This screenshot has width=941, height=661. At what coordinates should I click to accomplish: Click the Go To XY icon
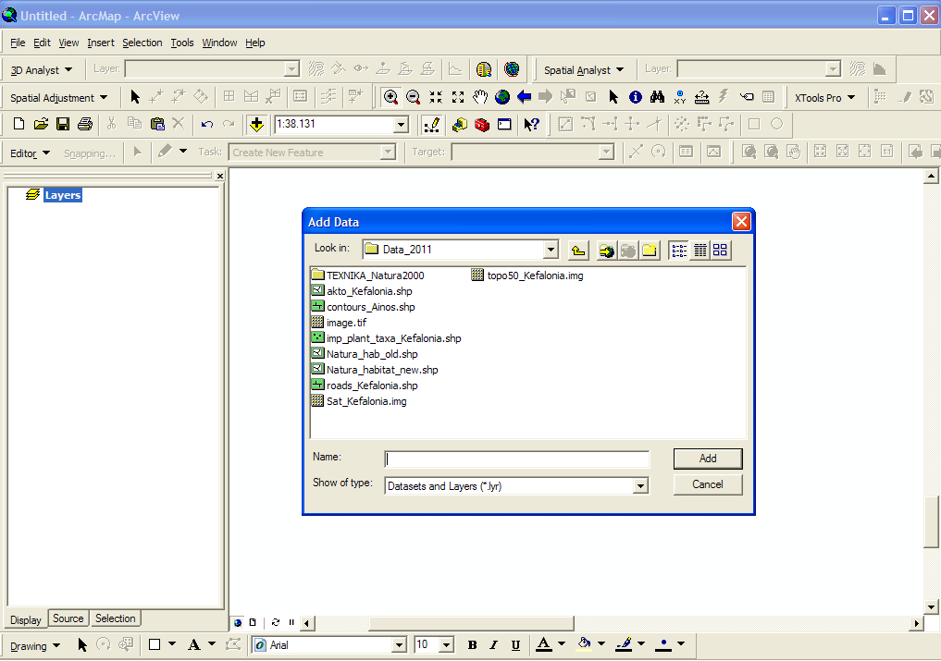680,97
